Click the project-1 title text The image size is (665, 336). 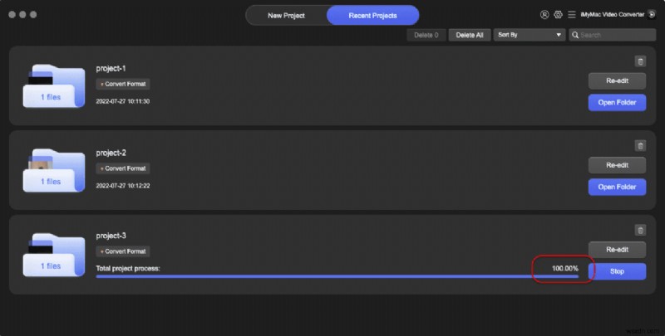pyautogui.click(x=111, y=69)
